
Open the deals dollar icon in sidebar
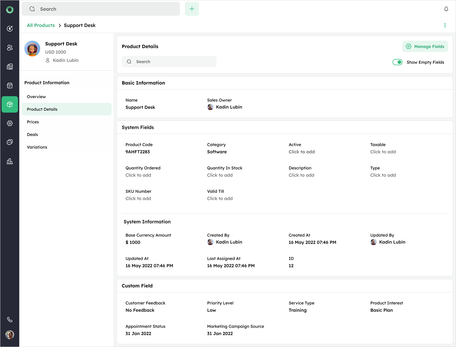pos(10,28)
